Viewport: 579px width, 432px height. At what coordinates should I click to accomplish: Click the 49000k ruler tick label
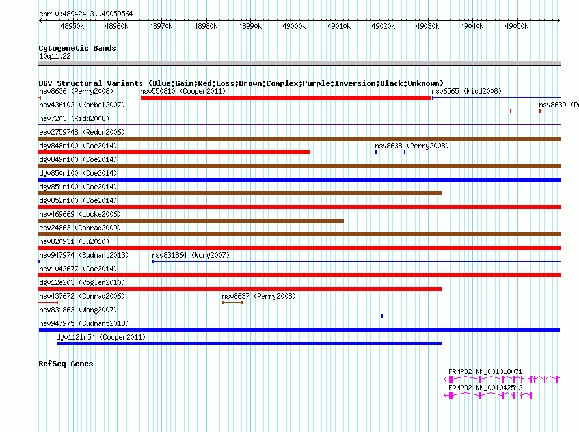294,26
